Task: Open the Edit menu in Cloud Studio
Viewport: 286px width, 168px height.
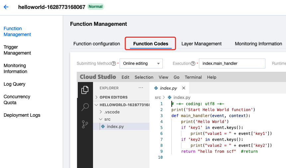Action: (x=125, y=77)
